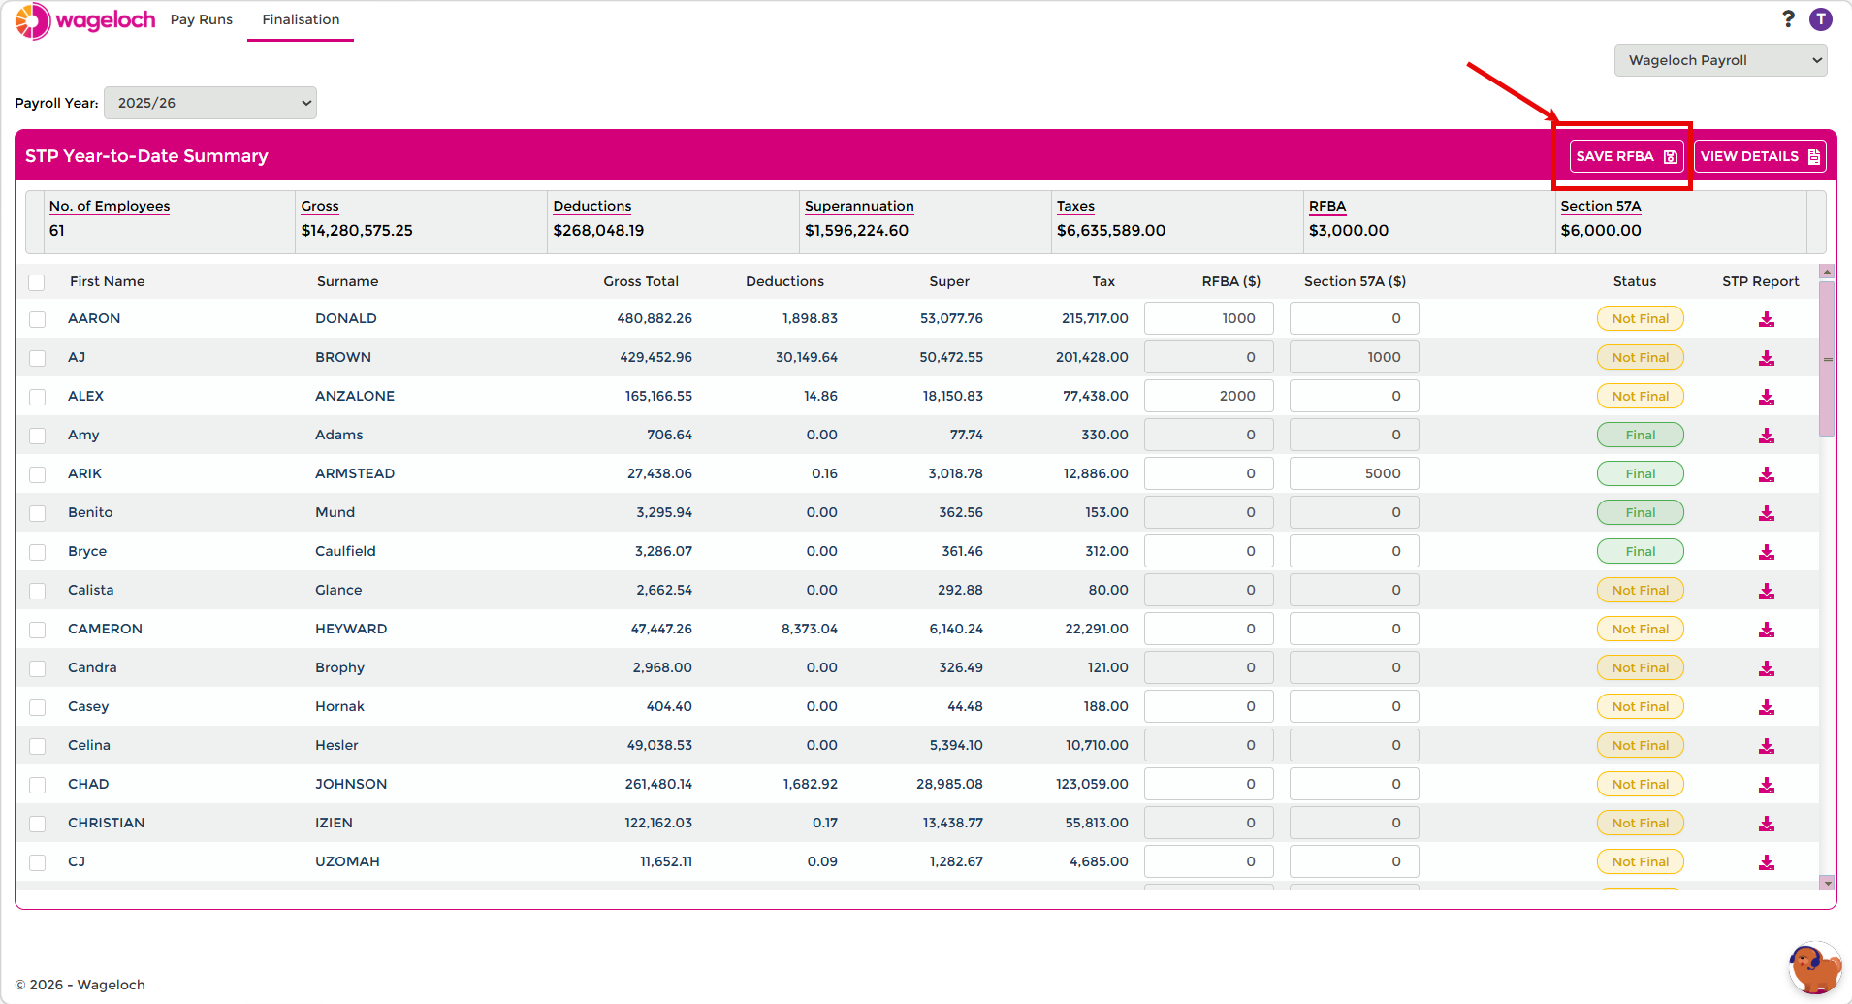This screenshot has width=1852, height=1004.
Task: Click the Deductions summary value $268,048.19
Action: click(x=598, y=231)
